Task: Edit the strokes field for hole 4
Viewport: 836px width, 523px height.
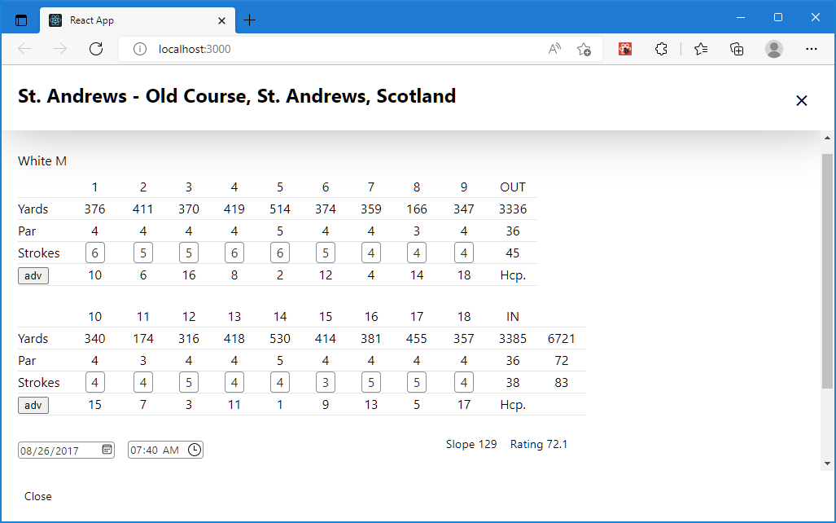Action: 234,253
